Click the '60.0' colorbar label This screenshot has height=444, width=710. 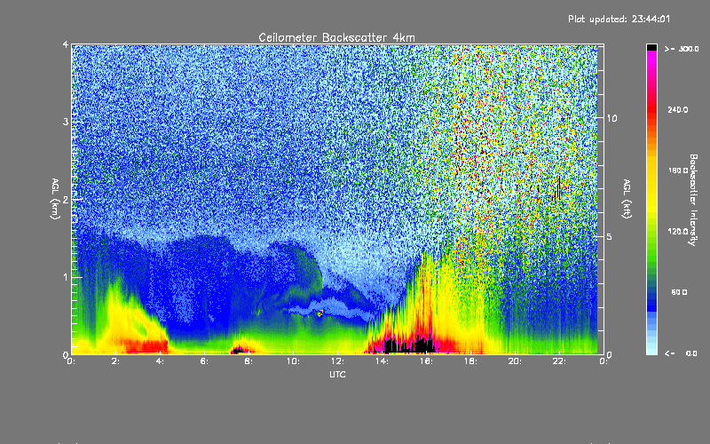pyautogui.click(x=679, y=292)
